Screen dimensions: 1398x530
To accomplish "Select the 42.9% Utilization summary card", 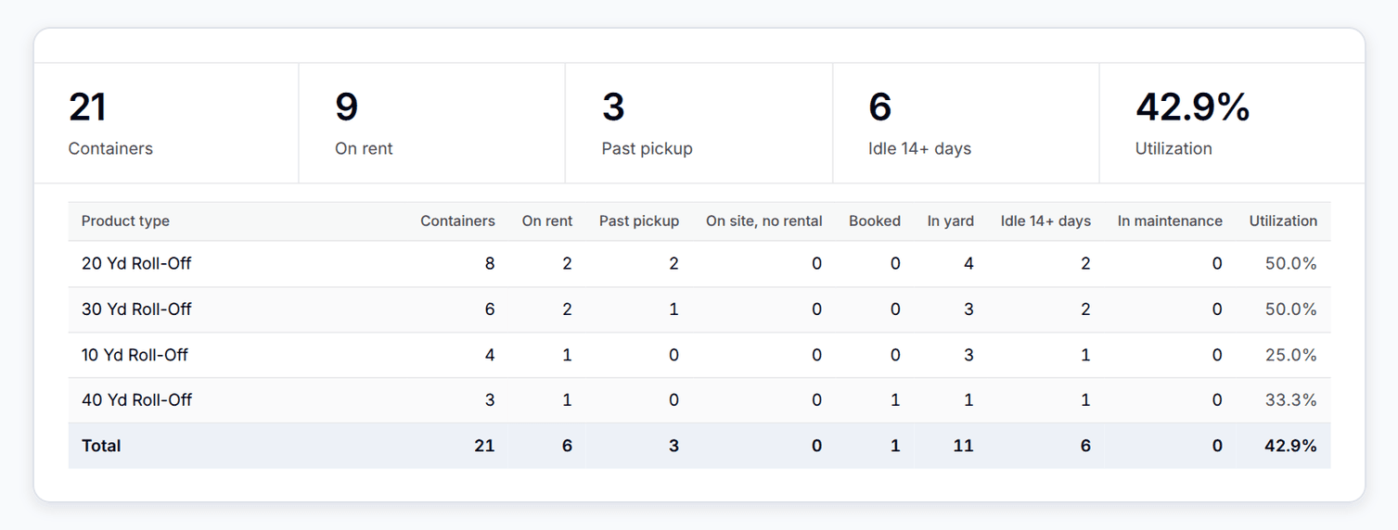I will click(1232, 123).
